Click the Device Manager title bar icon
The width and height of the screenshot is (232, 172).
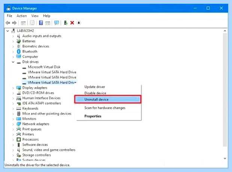9,8
